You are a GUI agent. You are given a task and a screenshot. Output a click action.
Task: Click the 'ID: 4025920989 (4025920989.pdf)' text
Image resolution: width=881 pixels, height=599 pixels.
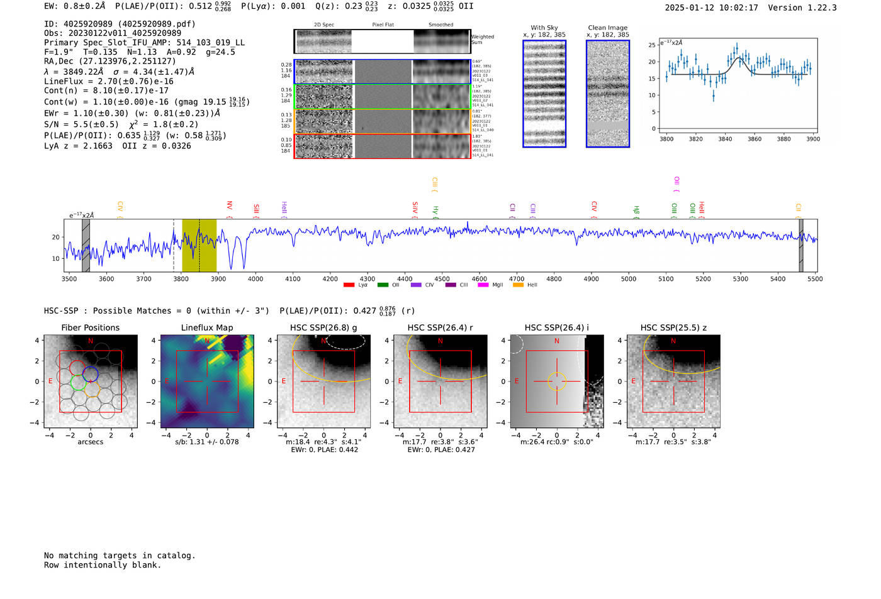(120, 24)
